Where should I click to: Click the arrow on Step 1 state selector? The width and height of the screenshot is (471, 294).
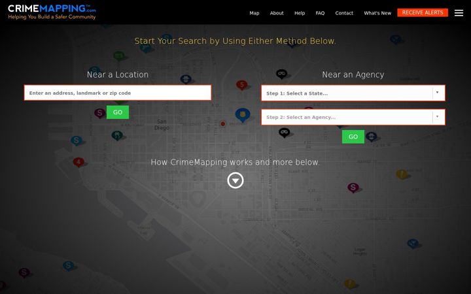[438, 93]
